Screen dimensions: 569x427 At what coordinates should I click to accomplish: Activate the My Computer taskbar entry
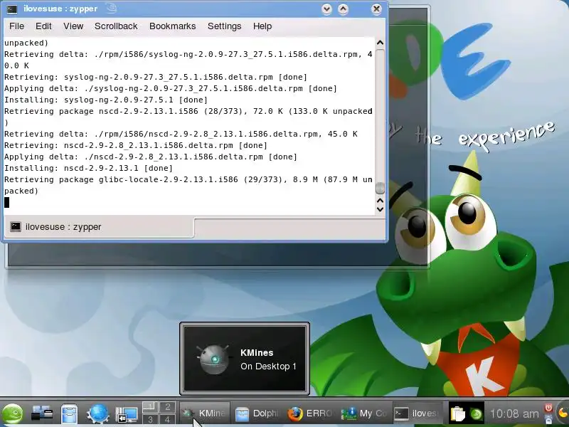363,413
